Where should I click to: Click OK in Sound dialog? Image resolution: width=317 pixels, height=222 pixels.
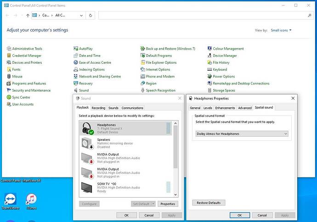pyautogui.click(x=126, y=215)
